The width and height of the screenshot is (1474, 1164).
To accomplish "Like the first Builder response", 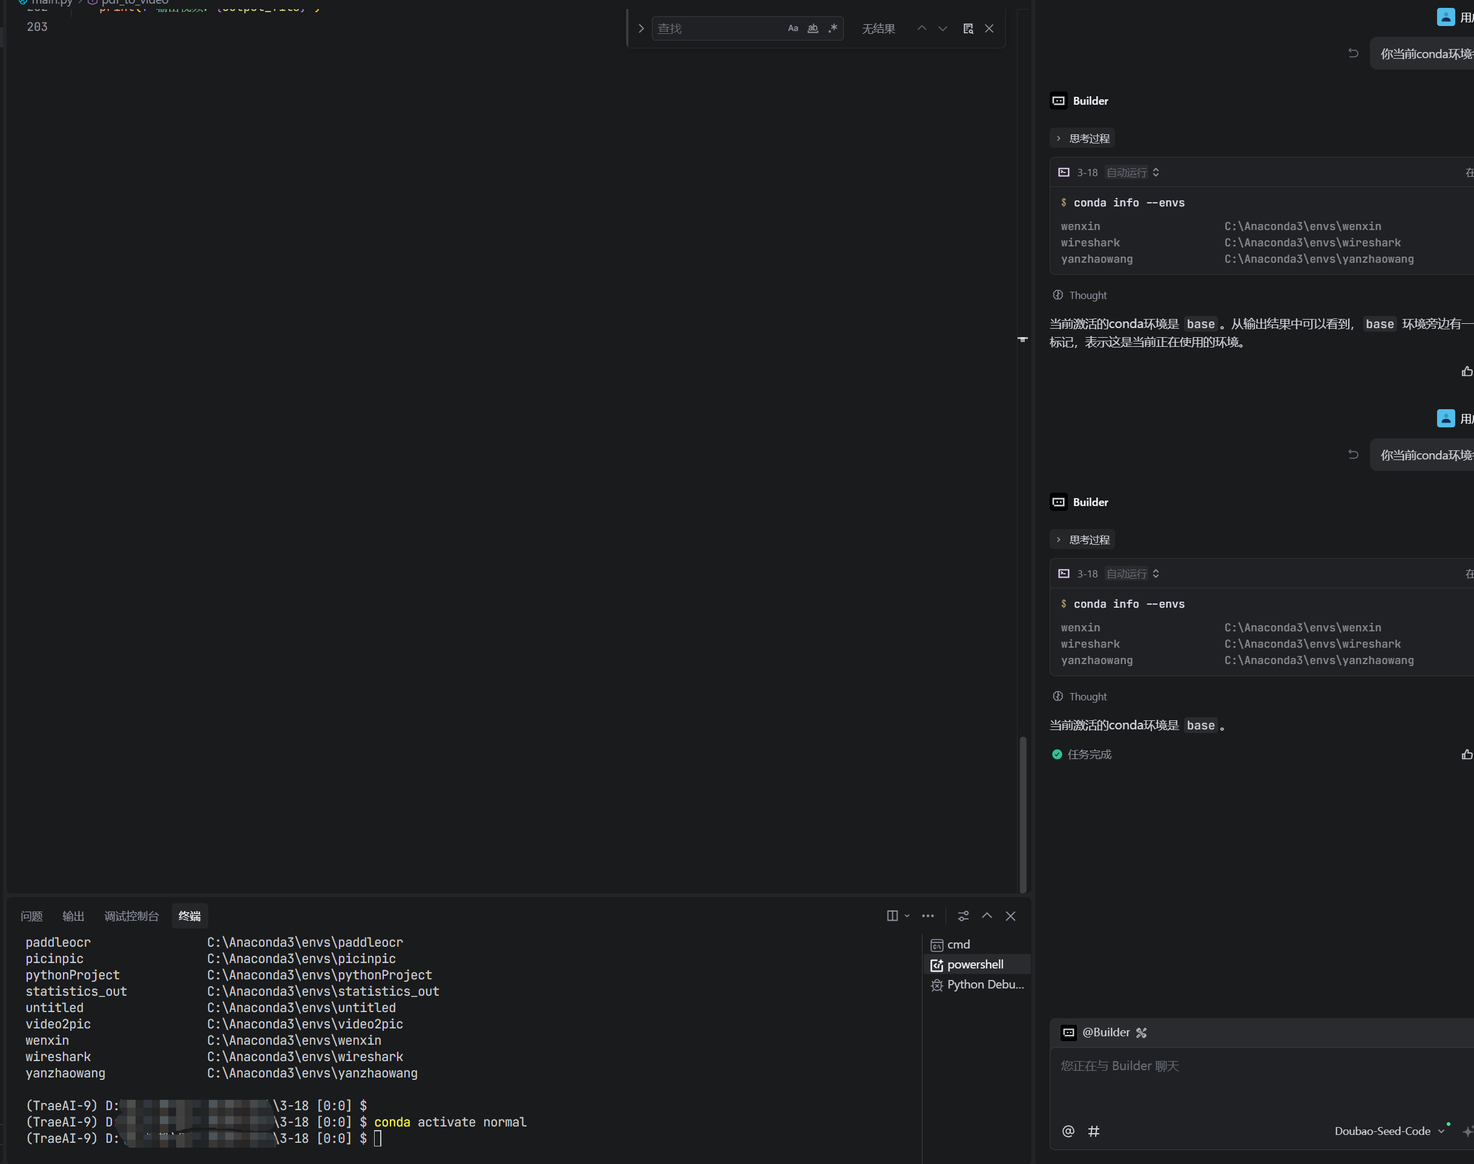I will (x=1467, y=372).
